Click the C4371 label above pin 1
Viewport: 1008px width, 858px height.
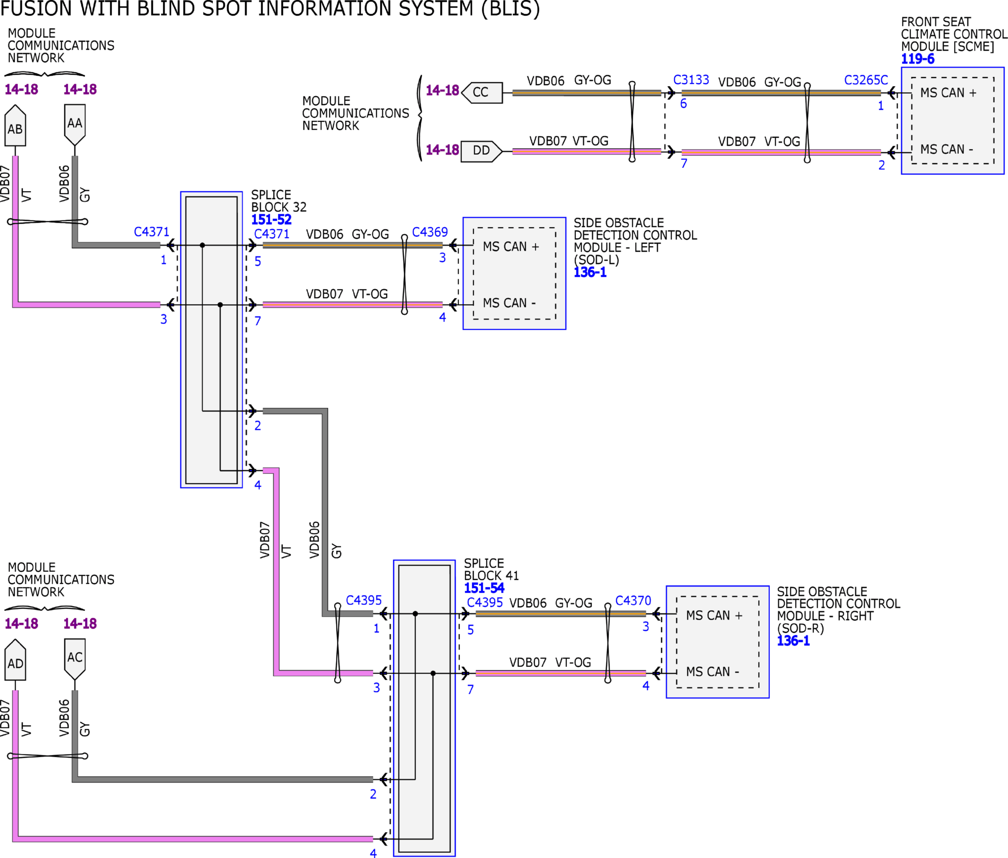click(x=152, y=232)
